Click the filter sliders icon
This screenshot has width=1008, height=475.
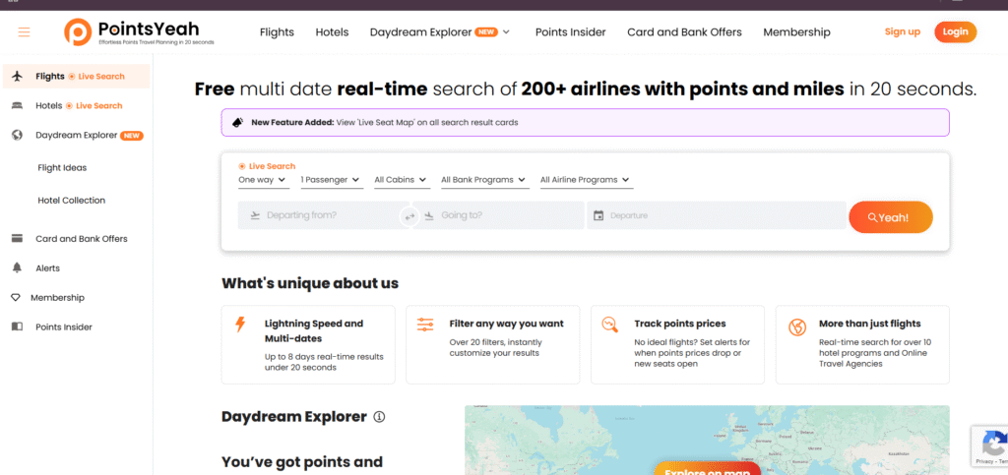(425, 325)
